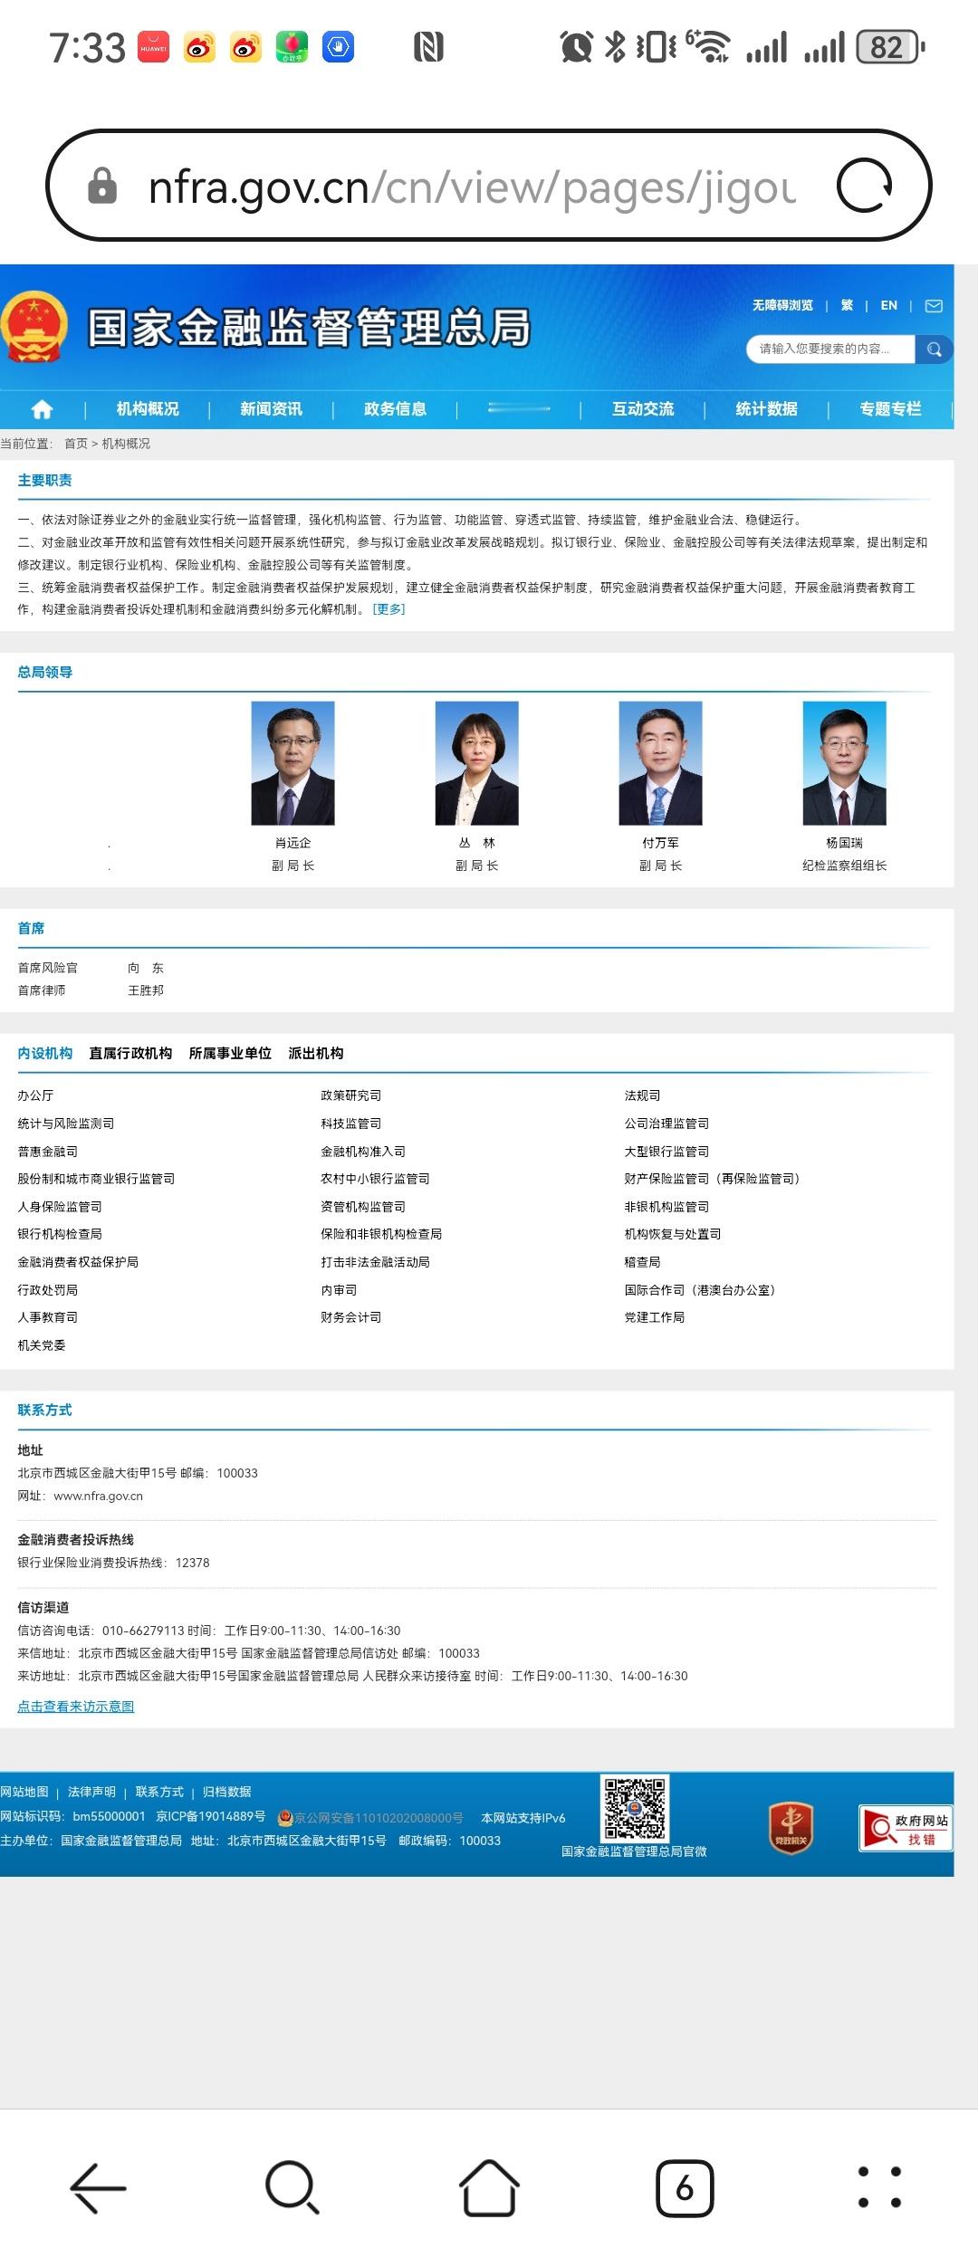Switch to the 所属事业单位 tab
Viewport: 978px width, 2267px height.
[x=230, y=1054]
